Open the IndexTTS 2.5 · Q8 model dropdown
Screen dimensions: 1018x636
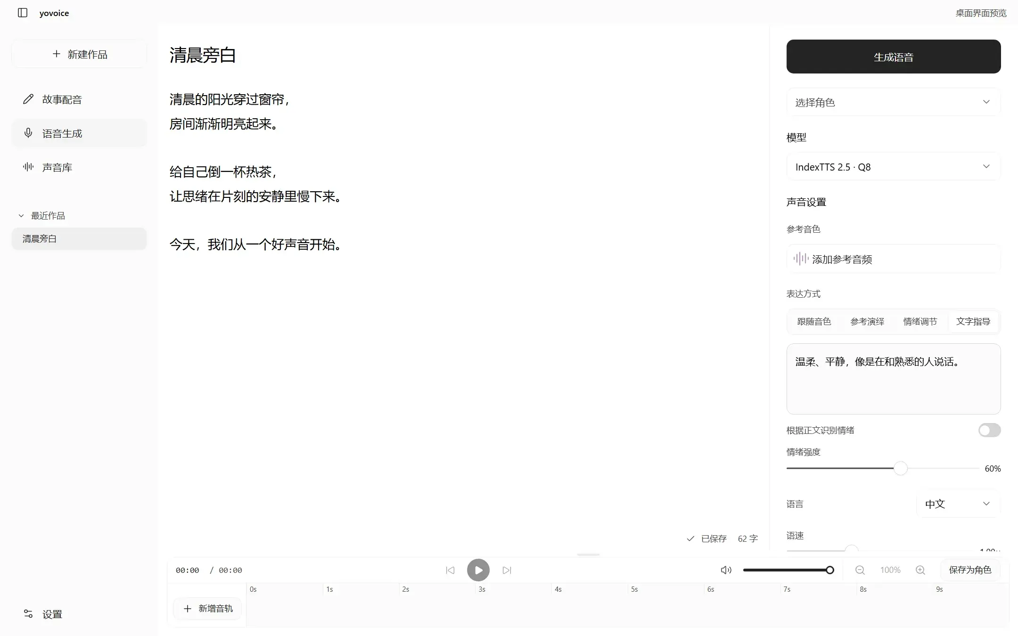point(894,167)
